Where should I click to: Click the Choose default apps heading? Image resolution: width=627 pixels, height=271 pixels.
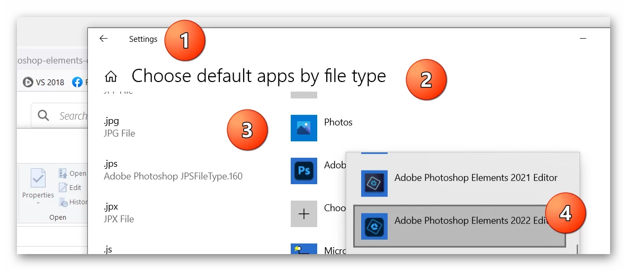[x=259, y=76]
